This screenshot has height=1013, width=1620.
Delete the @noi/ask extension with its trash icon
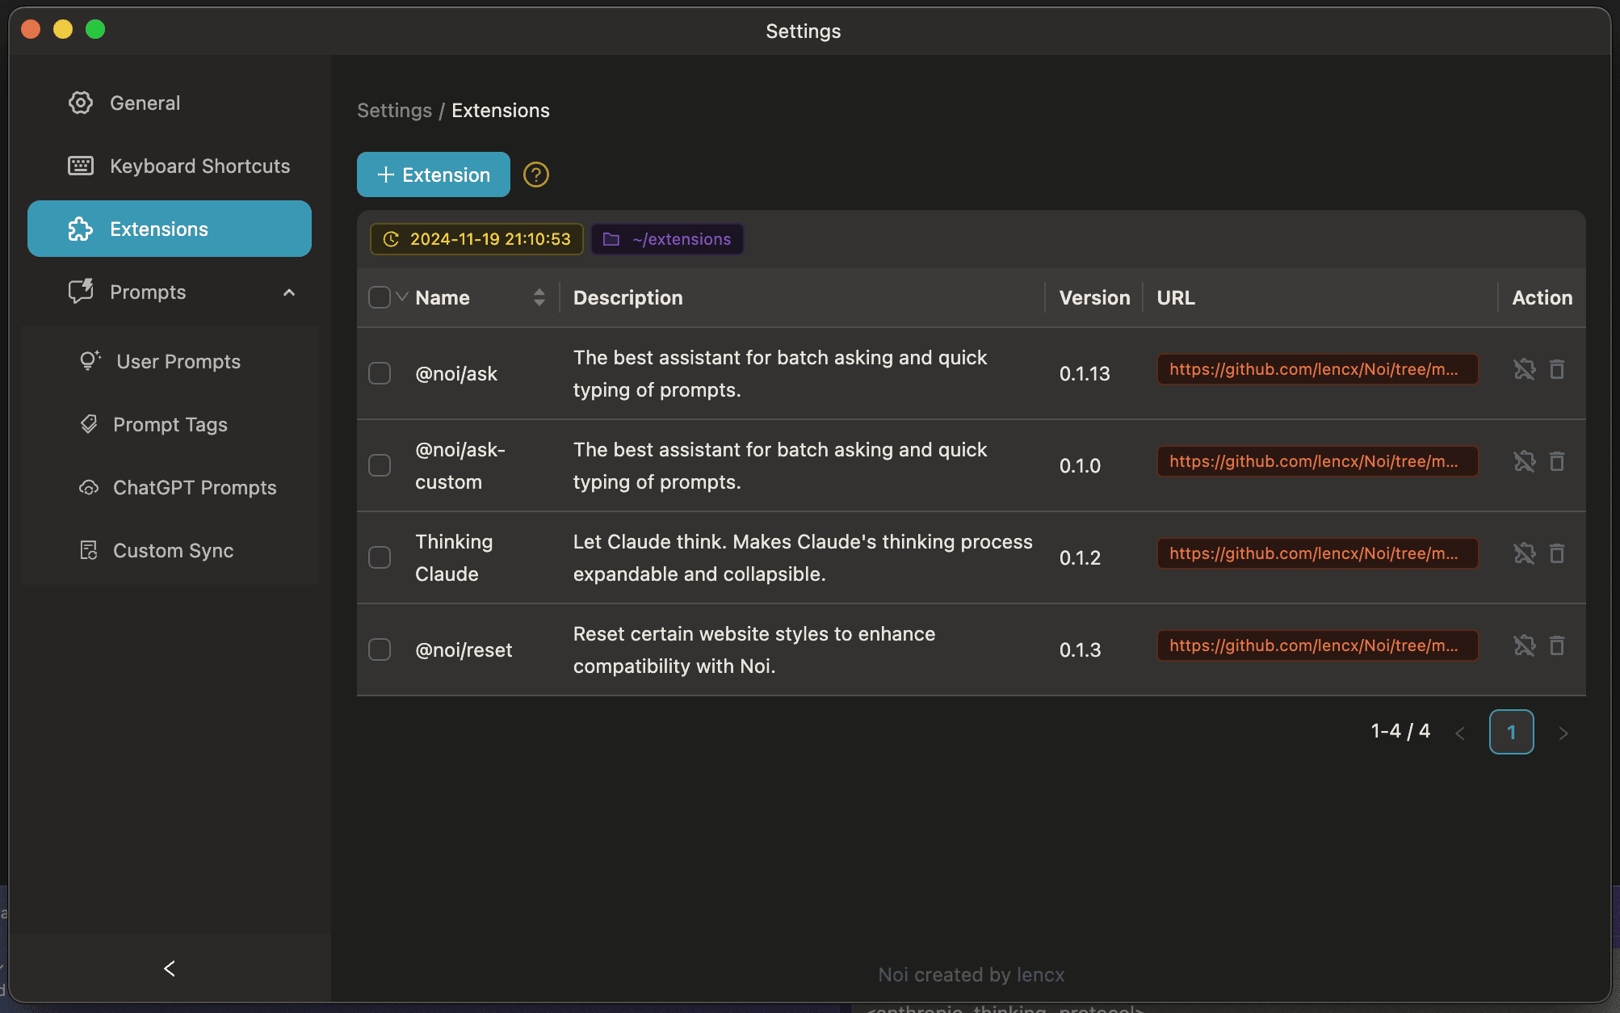pos(1557,370)
